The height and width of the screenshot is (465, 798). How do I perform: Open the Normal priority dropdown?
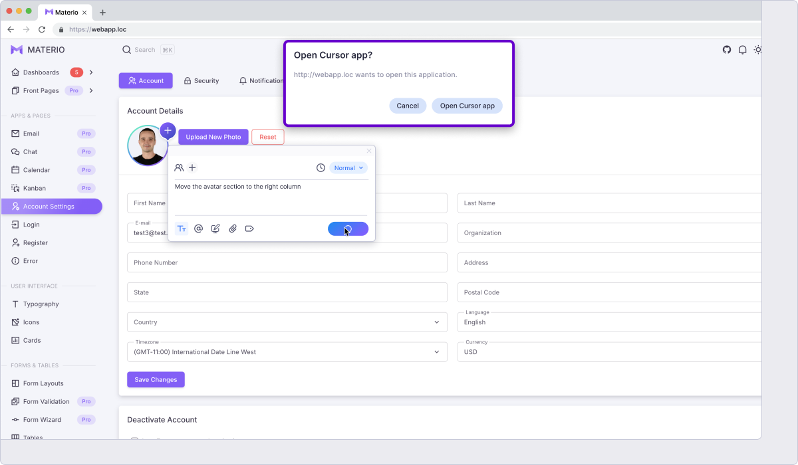348,168
